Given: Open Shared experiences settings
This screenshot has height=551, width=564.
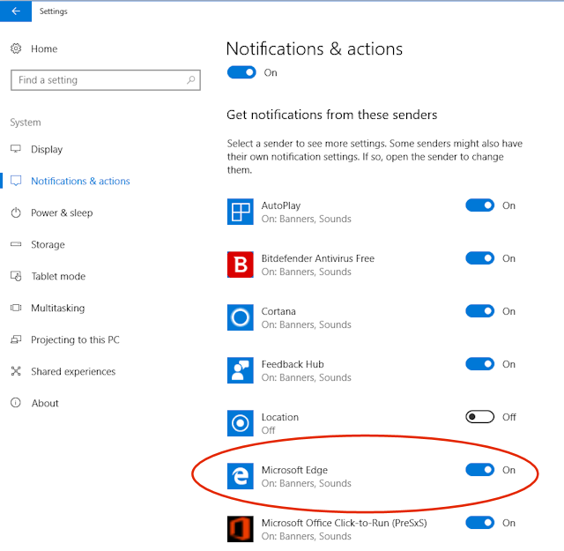Looking at the screenshot, I should (73, 371).
